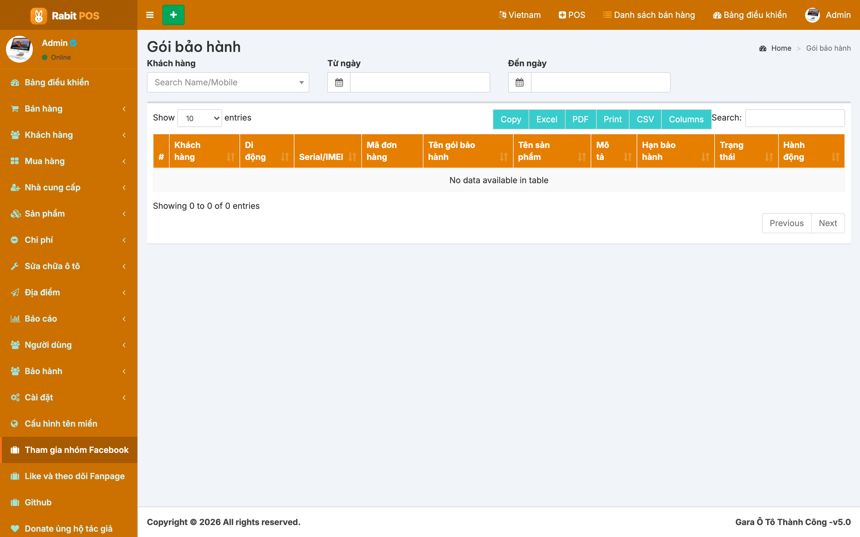Sort table by Khách hàng column
Screen dimensions: 860x537
click(204, 151)
